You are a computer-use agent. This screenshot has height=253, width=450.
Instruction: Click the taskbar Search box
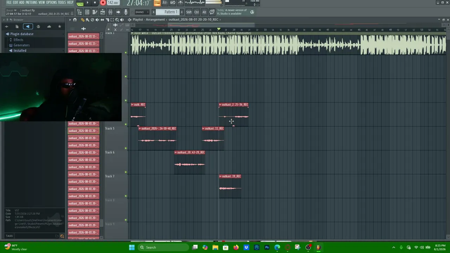(162, 247)
